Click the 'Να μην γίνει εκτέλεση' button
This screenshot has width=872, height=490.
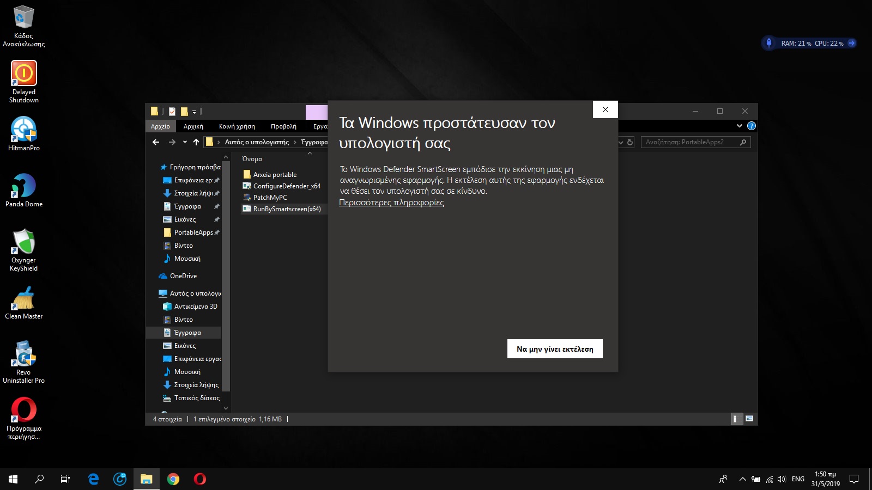[x=555, y=349]
